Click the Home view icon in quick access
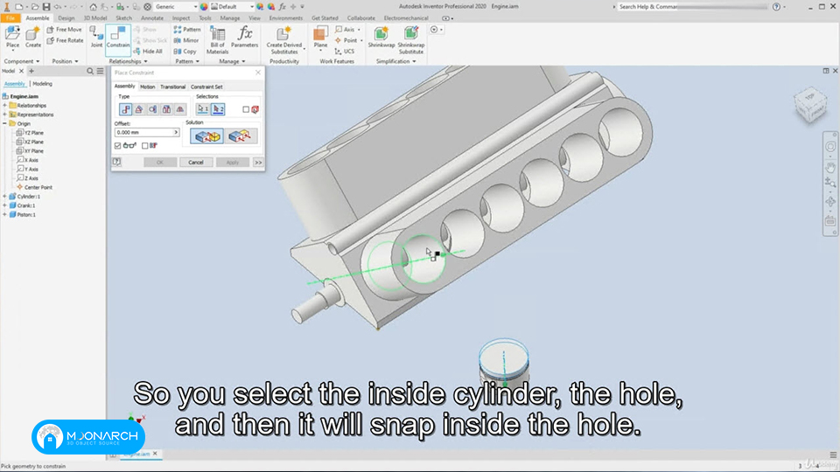This screenshot has height=472, width=840. pos(94,6)
